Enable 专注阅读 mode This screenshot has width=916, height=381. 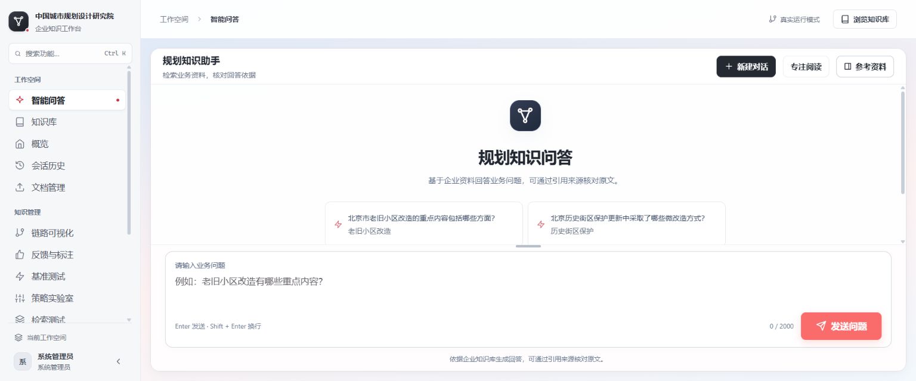tap(806, 67)
